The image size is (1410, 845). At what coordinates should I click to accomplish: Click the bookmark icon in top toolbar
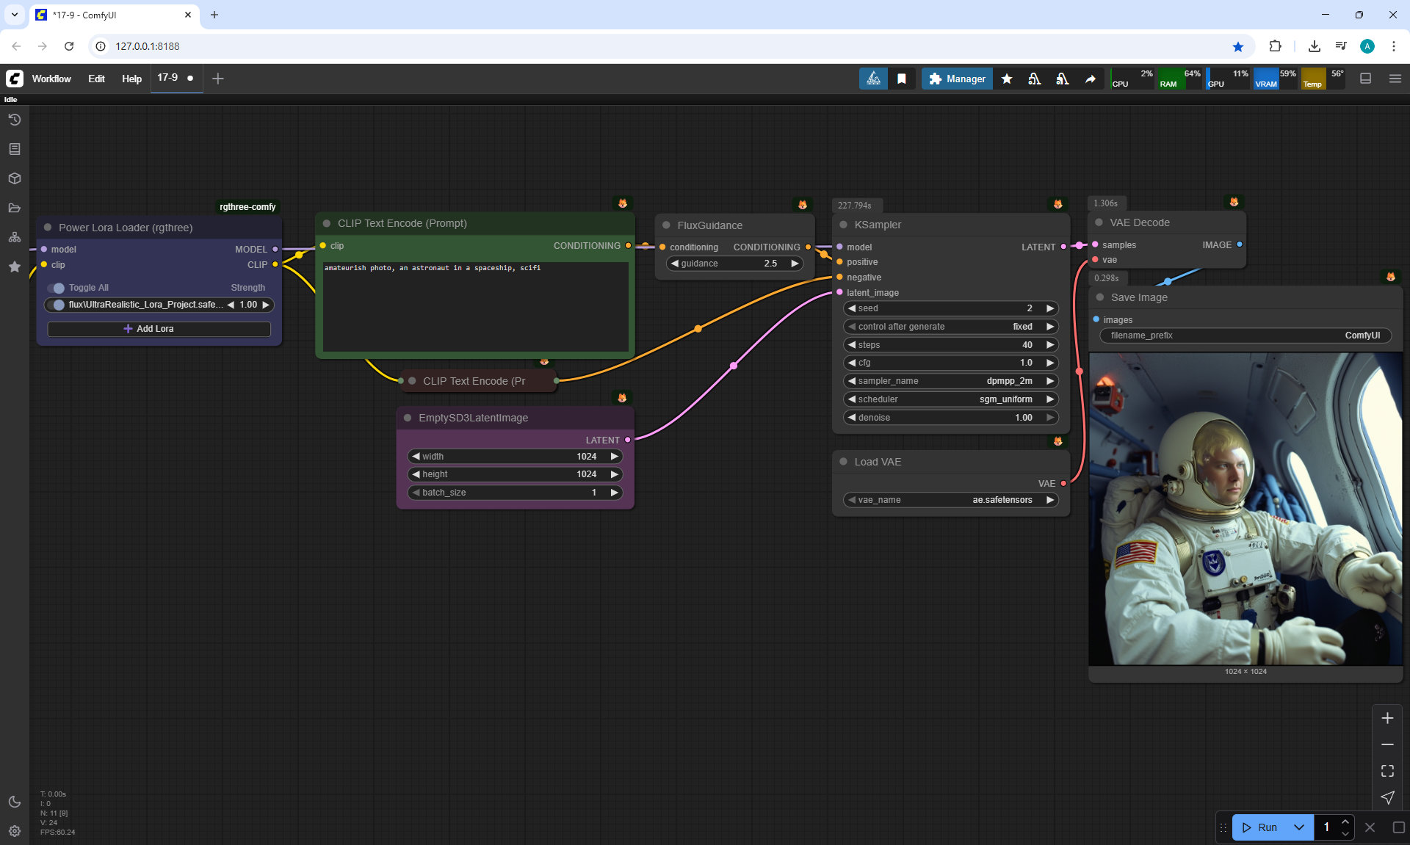click(902, 79)
